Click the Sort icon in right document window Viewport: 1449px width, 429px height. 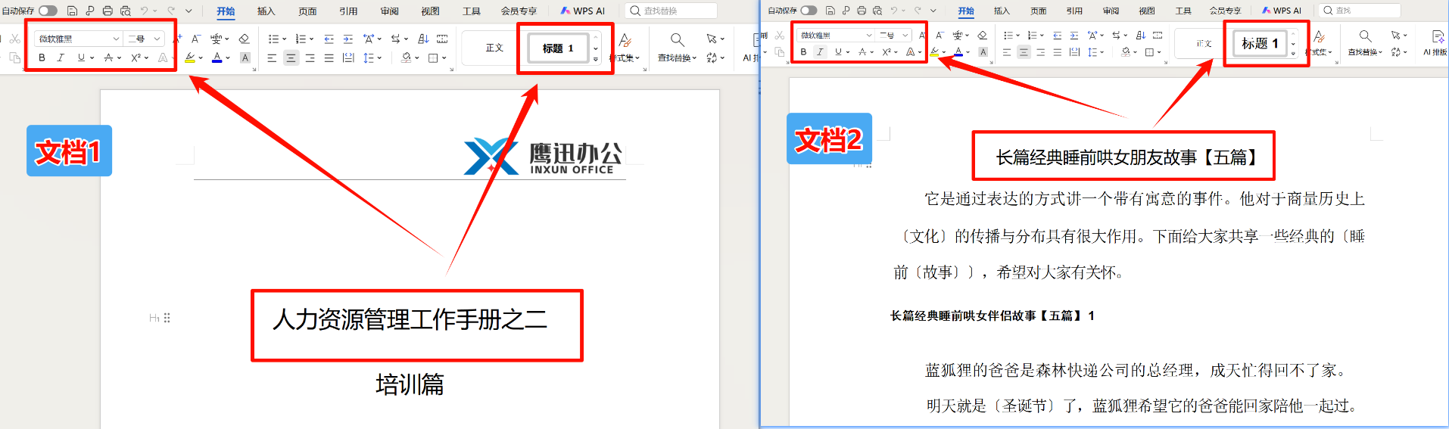click(1141, 35)
